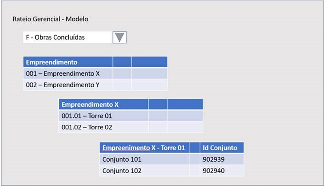Click the 'Id Conjunto' column header
Image resolution: width=325 pixels, height=187 pixels.
[x=220, y=148]
